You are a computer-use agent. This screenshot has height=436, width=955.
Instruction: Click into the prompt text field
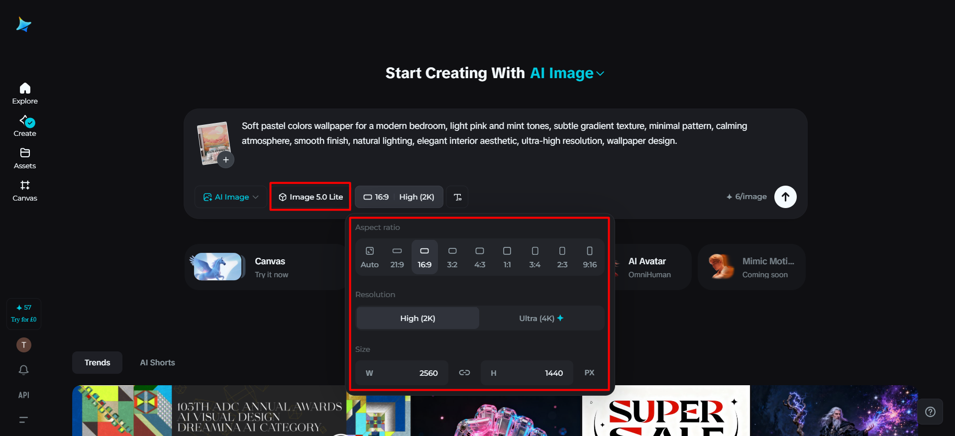click(x=494, y=133)
